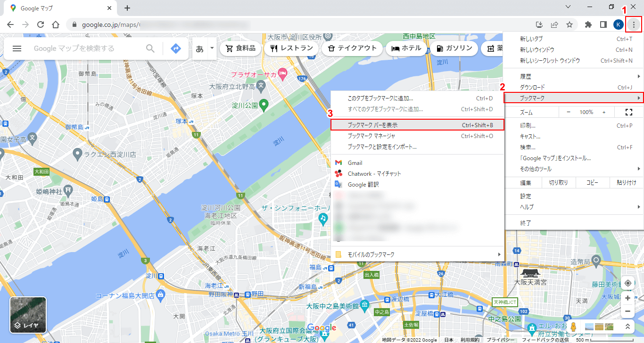Select 新しいウィンドウ menu item
This screenshot has height=343, width=644.
pyautogui.click(x=573, y=49)
